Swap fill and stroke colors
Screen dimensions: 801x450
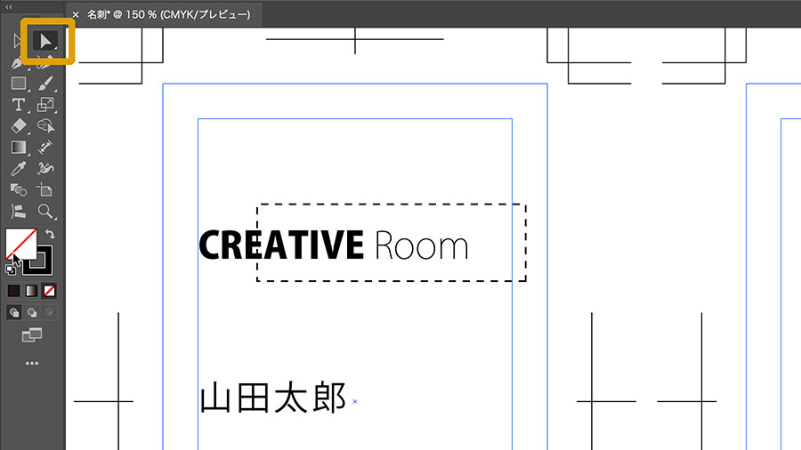pyautogui.click(x=50, y=234)
